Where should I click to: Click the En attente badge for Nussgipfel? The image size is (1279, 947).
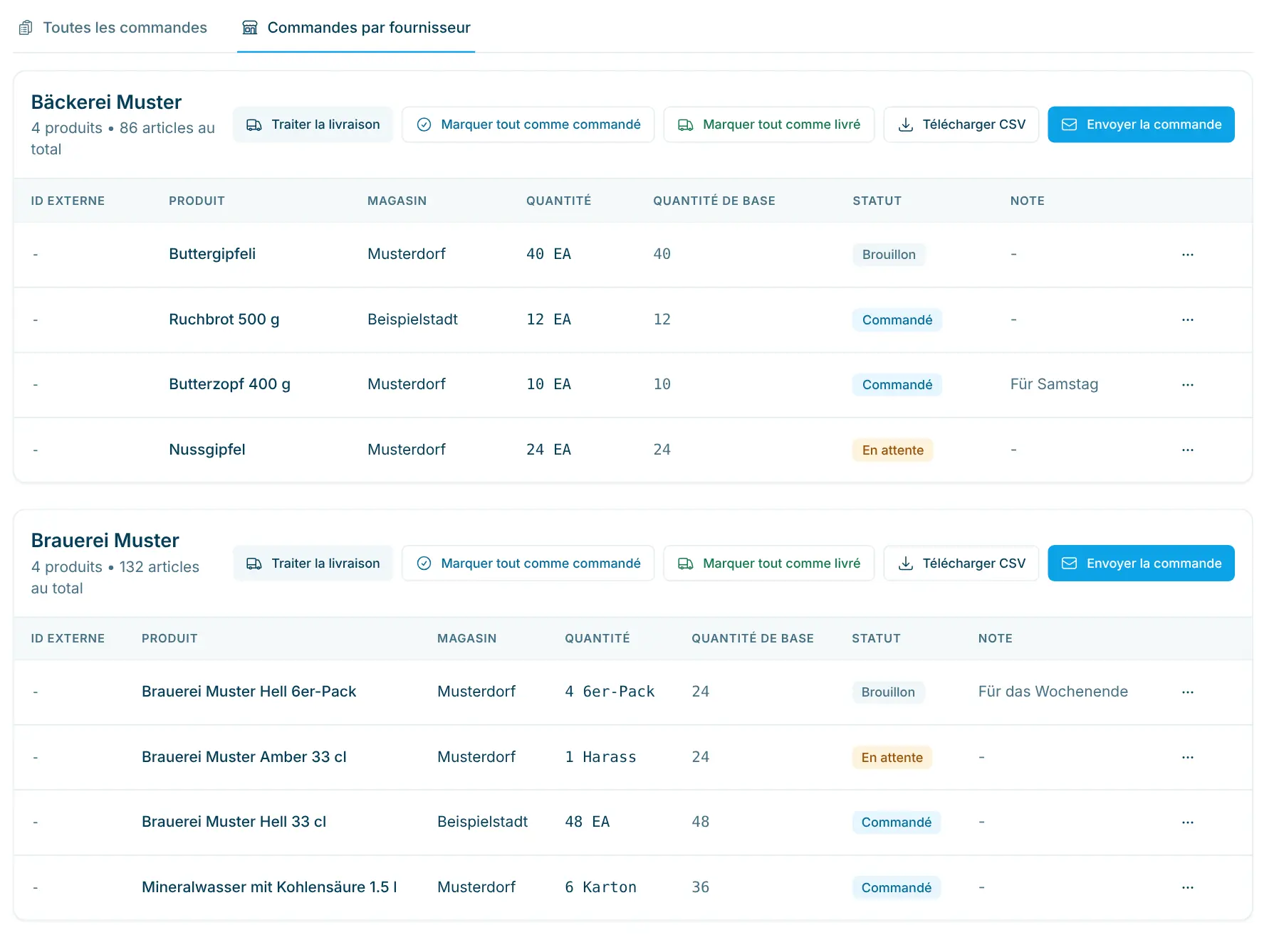(x=892, y=450)
